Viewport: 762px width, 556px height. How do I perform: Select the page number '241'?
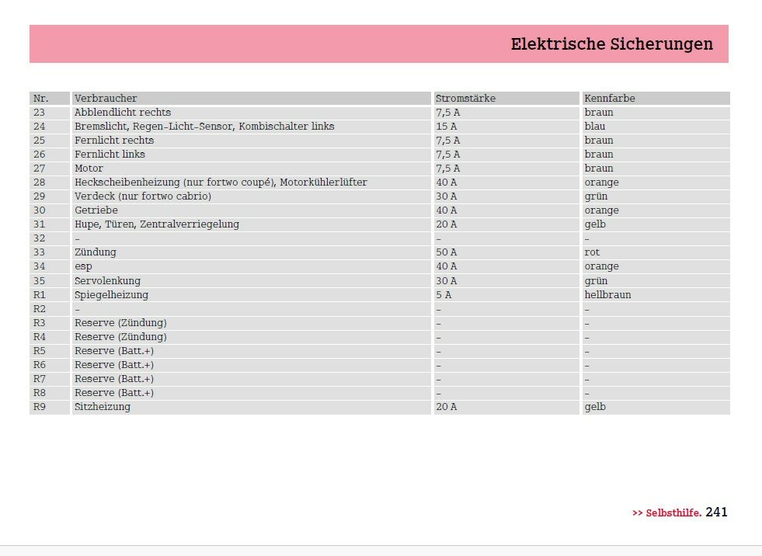tap(716, 513)
